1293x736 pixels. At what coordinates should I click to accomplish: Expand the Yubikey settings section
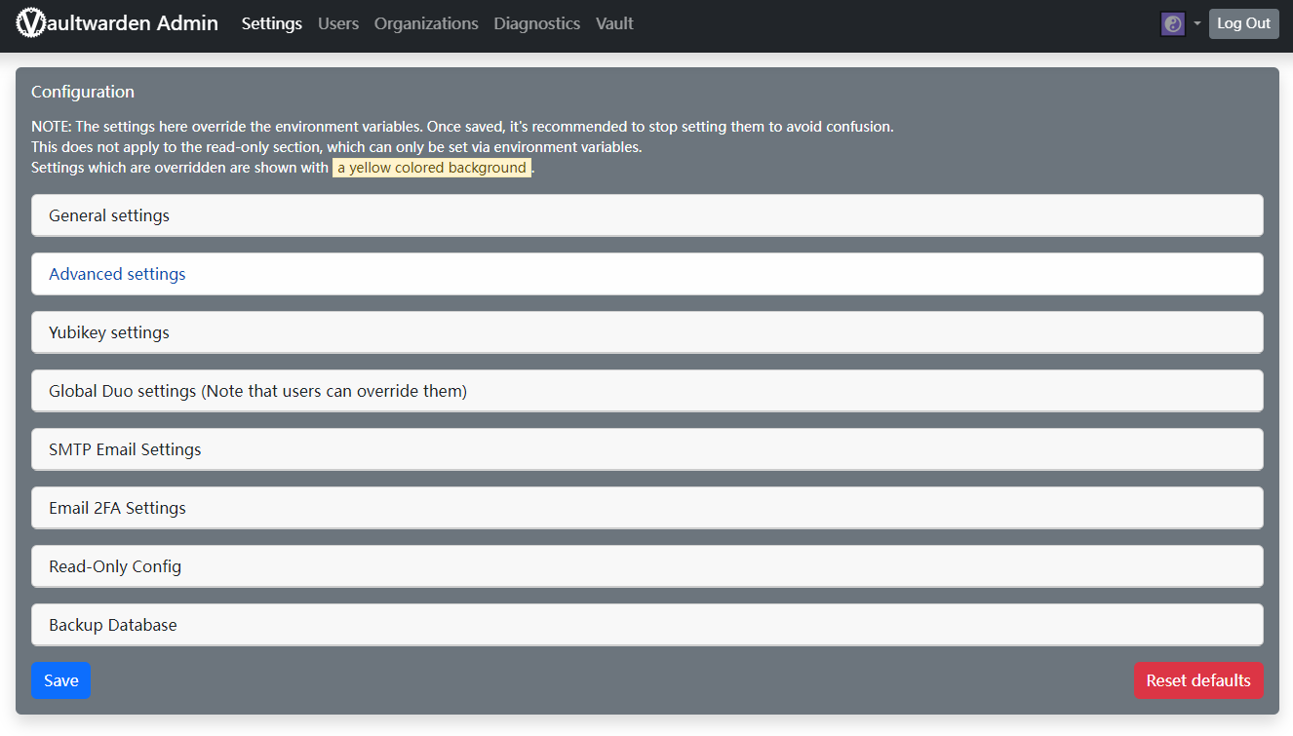pos(647,332)
